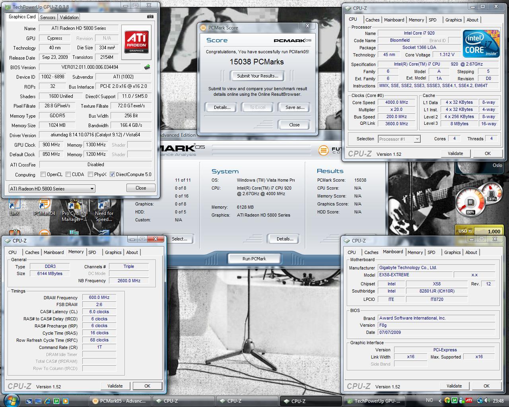This screenshot has width=509, height=407.
Task: Click the network tray icon
Action: [480, 401]
